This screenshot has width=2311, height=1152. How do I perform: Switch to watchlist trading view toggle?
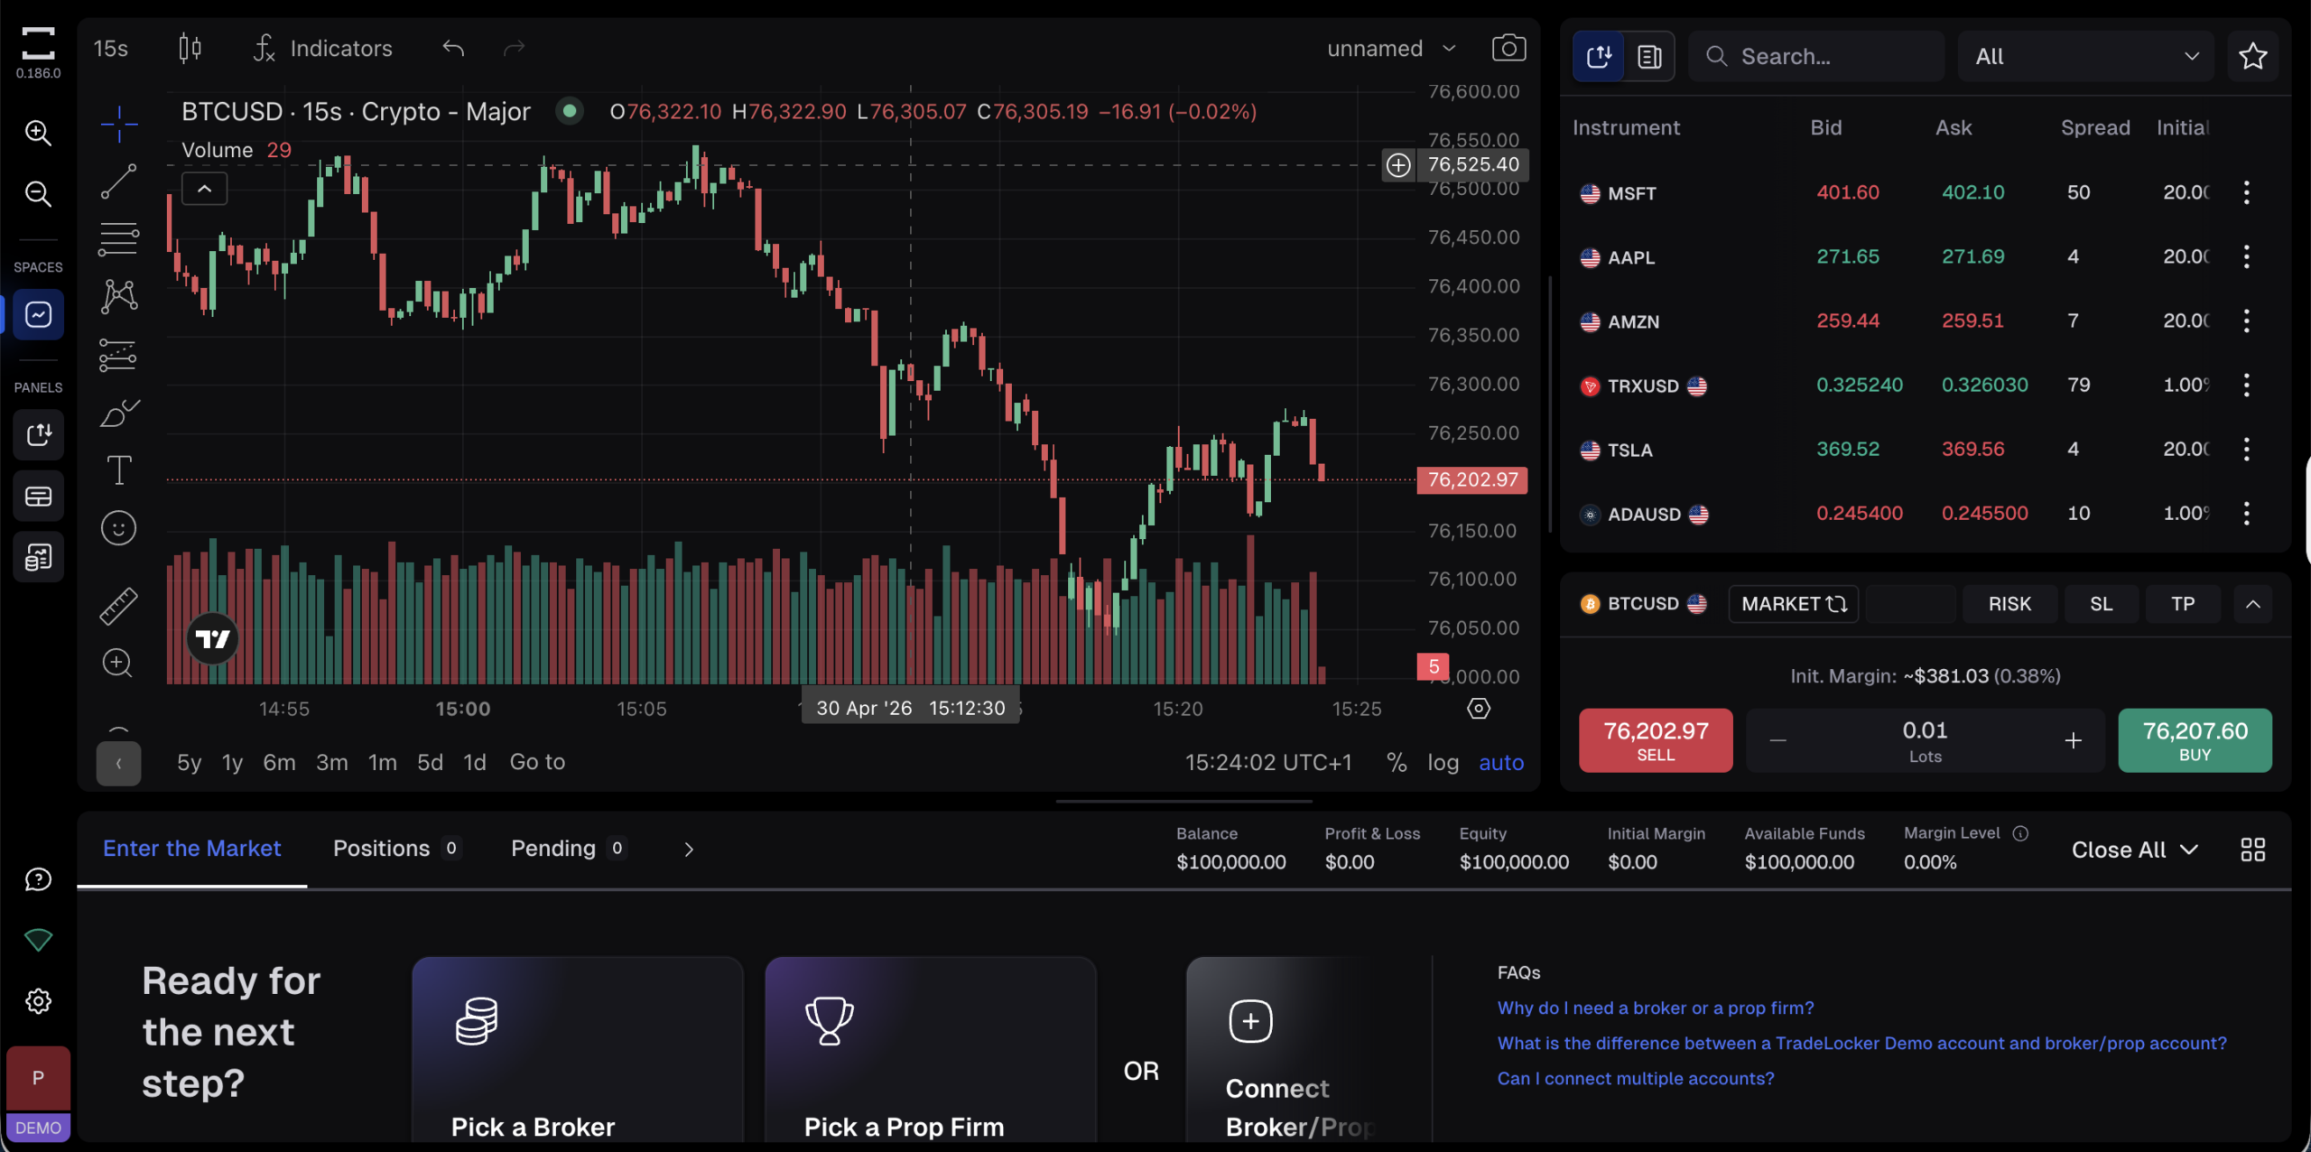pos(1599,56)
